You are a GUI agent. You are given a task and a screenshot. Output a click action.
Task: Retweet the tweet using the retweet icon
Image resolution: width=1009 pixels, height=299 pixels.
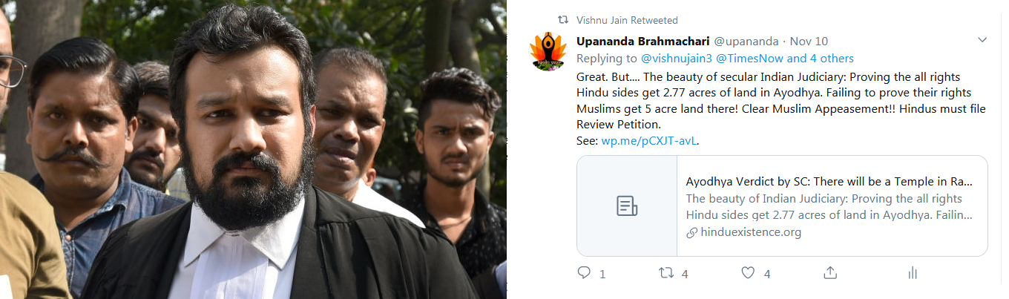click(x=666, y=273)
